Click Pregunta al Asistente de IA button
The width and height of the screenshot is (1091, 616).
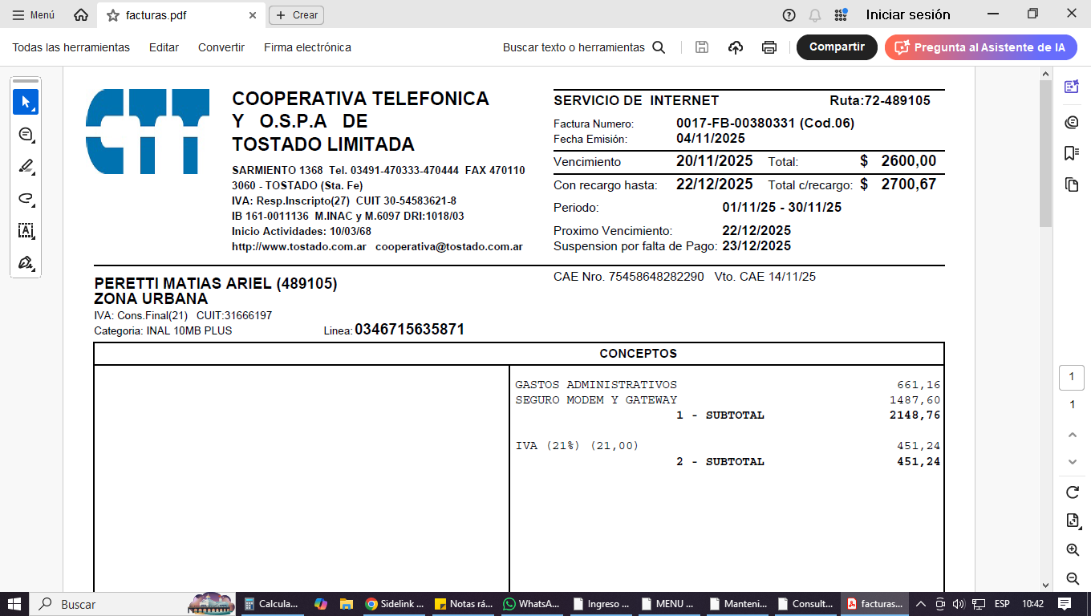980,47
